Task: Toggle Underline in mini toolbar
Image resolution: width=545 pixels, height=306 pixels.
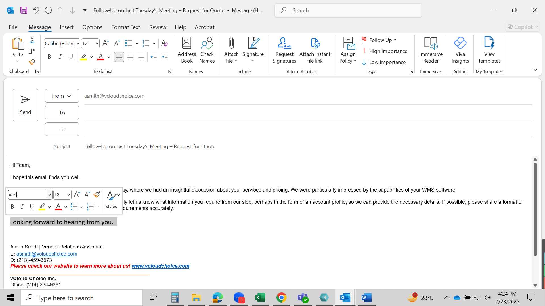Action: coord(32,207)
